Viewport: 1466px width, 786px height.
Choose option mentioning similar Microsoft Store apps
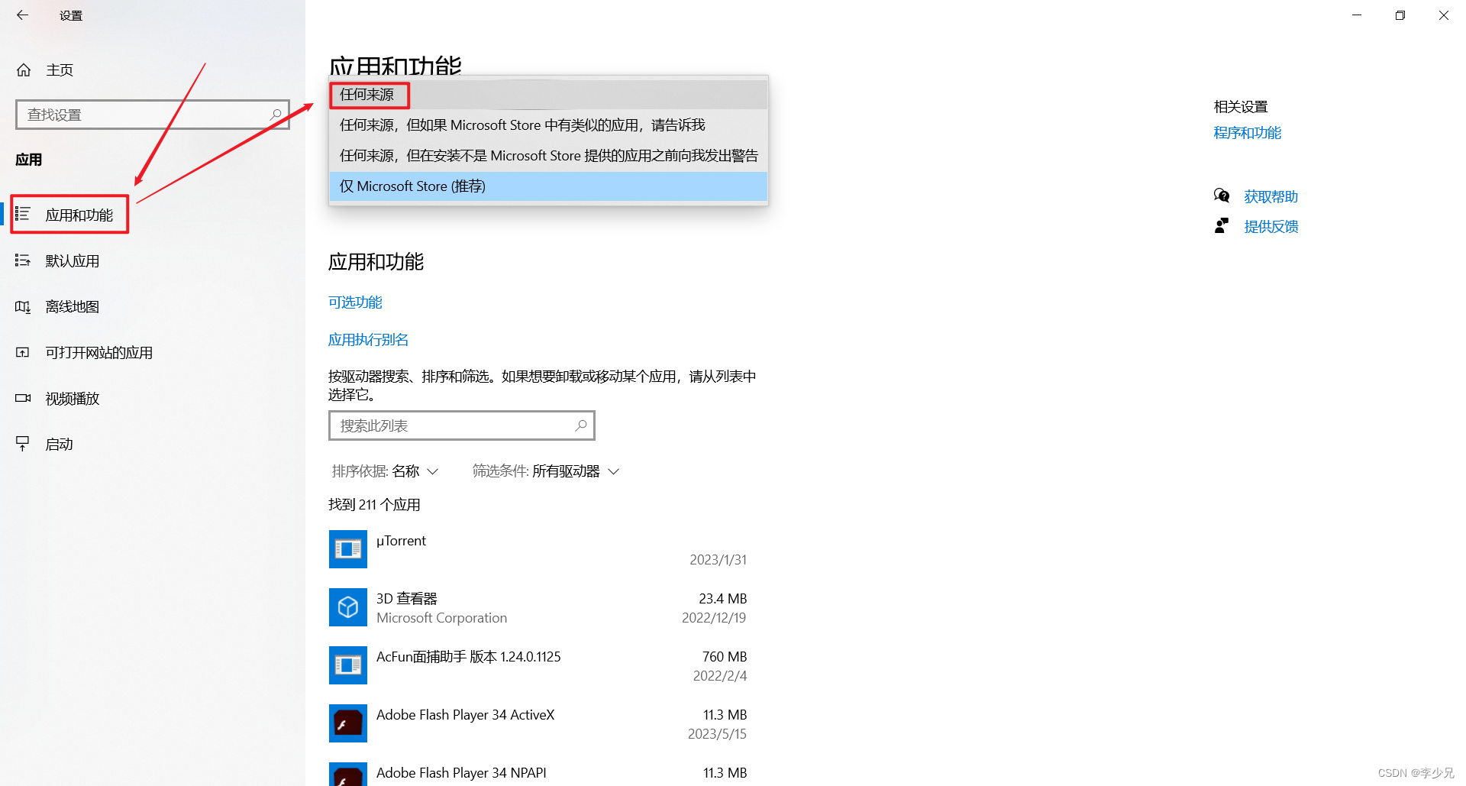tap(548, 125)
